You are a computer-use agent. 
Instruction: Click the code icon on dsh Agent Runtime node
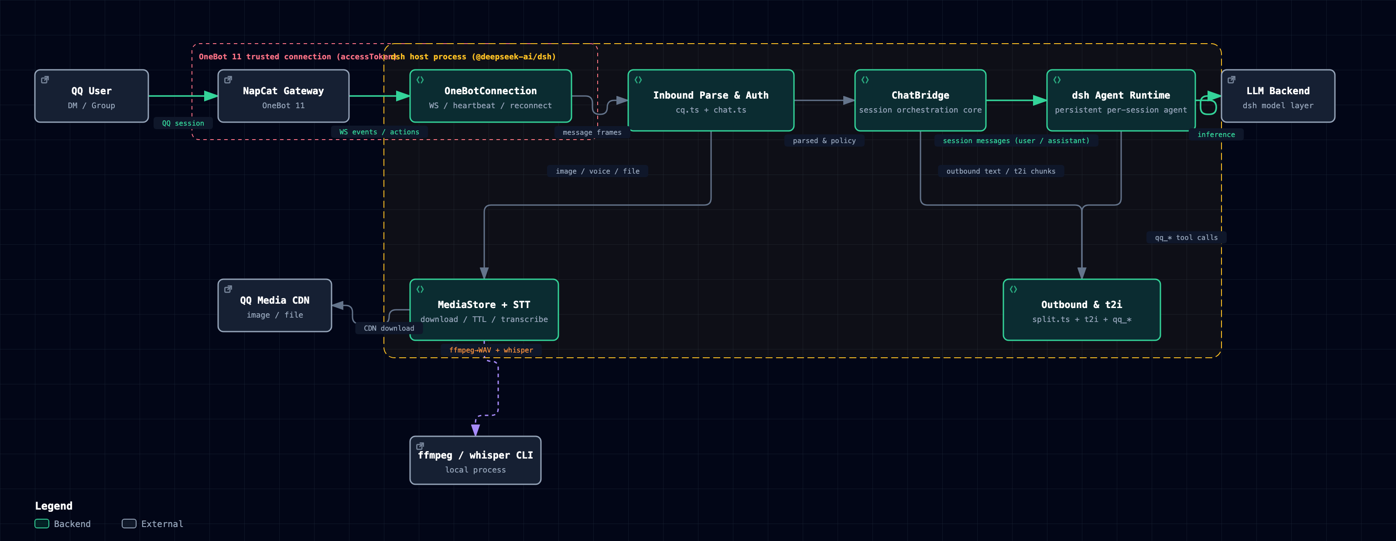[x=1057, y=80]
